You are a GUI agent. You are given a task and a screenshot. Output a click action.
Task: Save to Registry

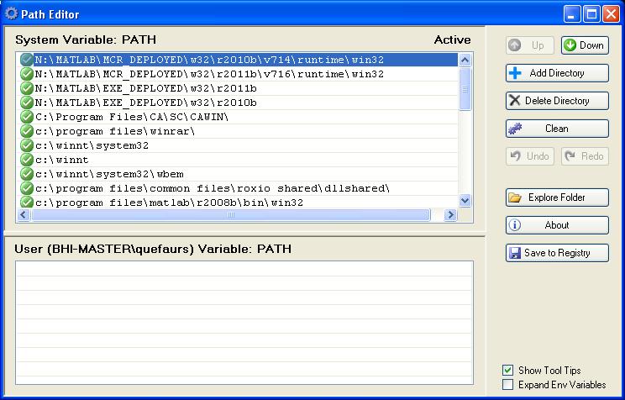556,253
